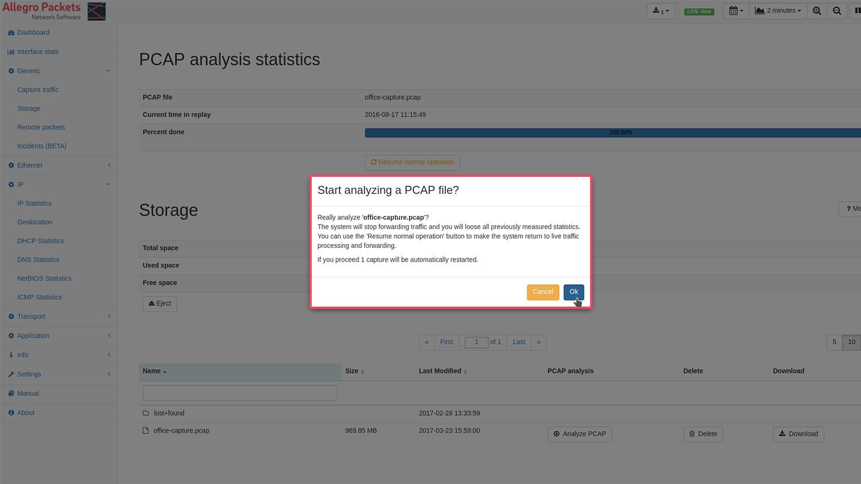Click the zoom in magnifier icon
The height and width of the screenshot is (484, 861).
(x=817, y=11)
